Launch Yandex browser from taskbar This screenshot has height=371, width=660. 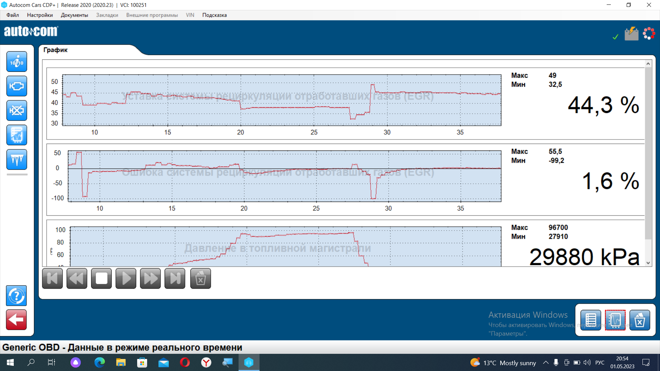[206, 362]
